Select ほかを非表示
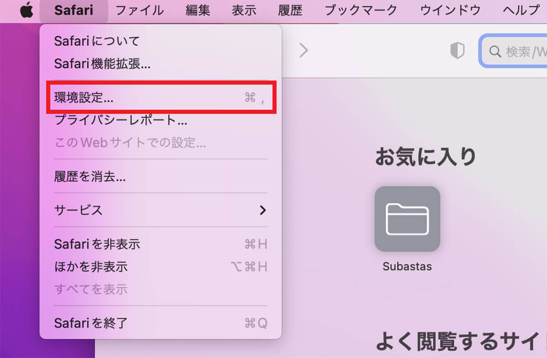 [160, 266]
